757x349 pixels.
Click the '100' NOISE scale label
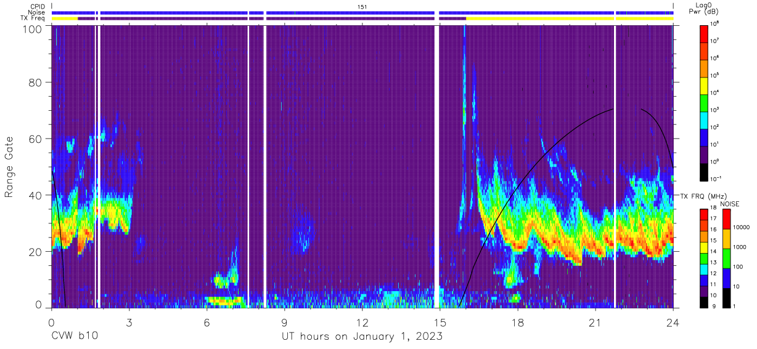tap(738, 267)
